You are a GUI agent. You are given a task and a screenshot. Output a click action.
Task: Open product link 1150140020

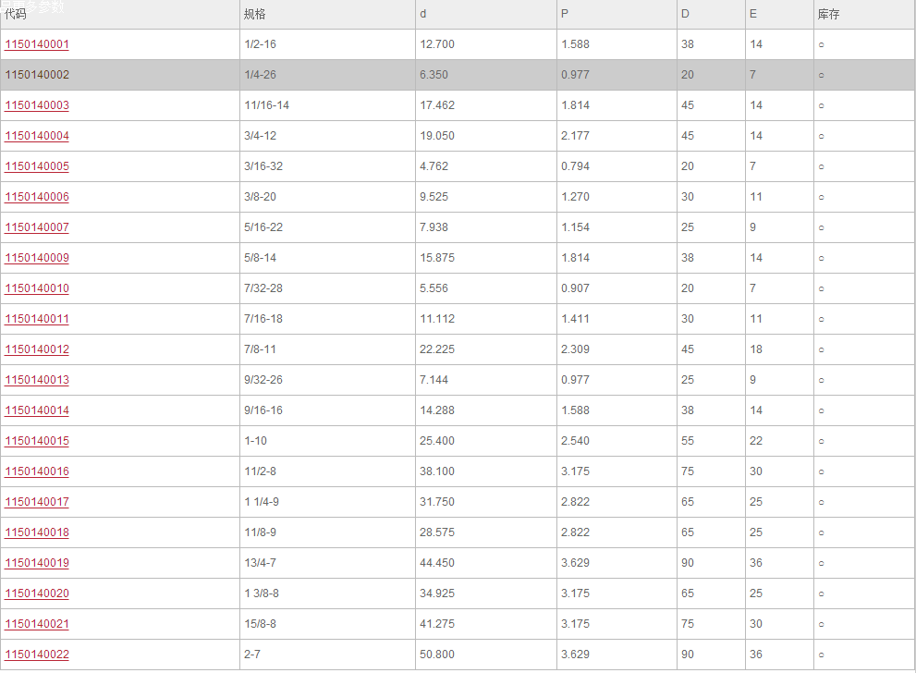(x=37, y=593)
